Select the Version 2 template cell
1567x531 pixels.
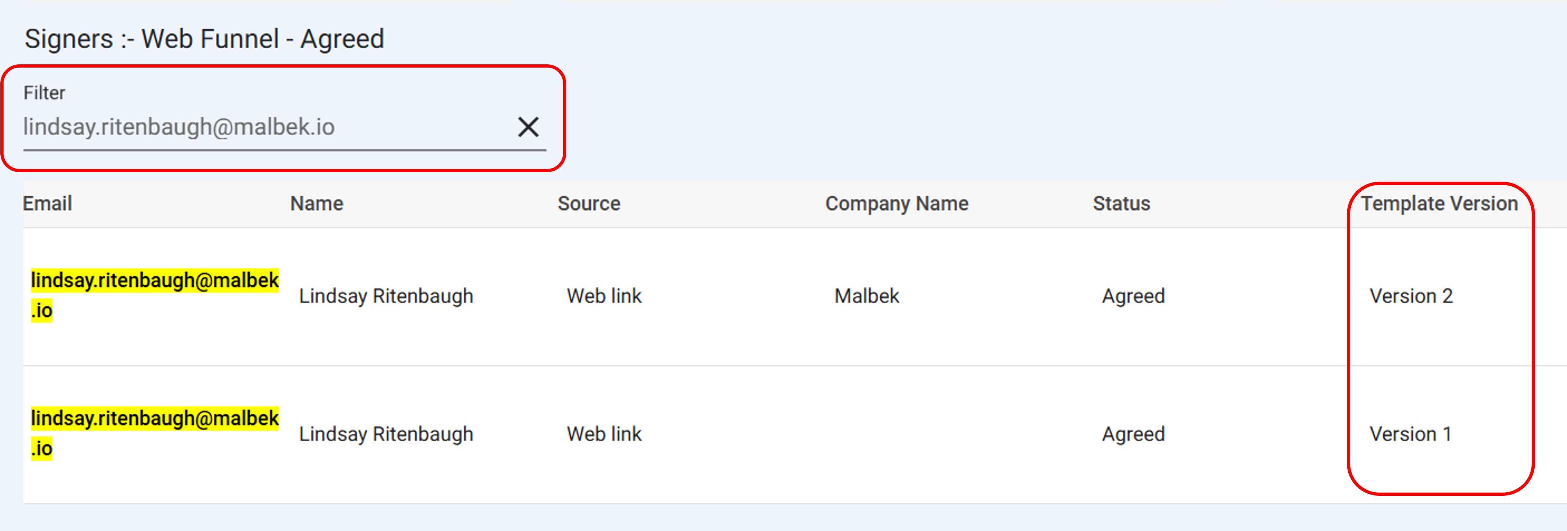pyautogui.click(x=1411, y=296)
